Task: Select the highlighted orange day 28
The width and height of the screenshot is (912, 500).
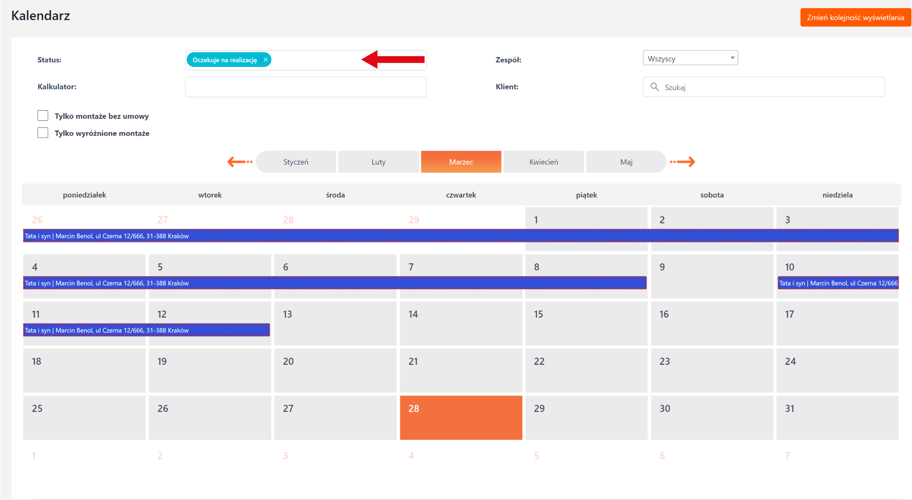Action: pyautogui.click(x=461, y=418)
